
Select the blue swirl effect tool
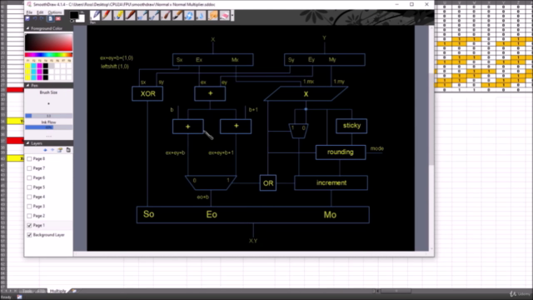click(189, 16)
